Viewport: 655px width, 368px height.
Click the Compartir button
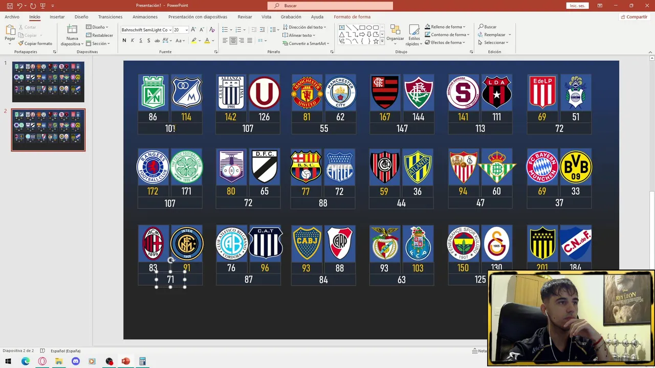coord(634,17)
